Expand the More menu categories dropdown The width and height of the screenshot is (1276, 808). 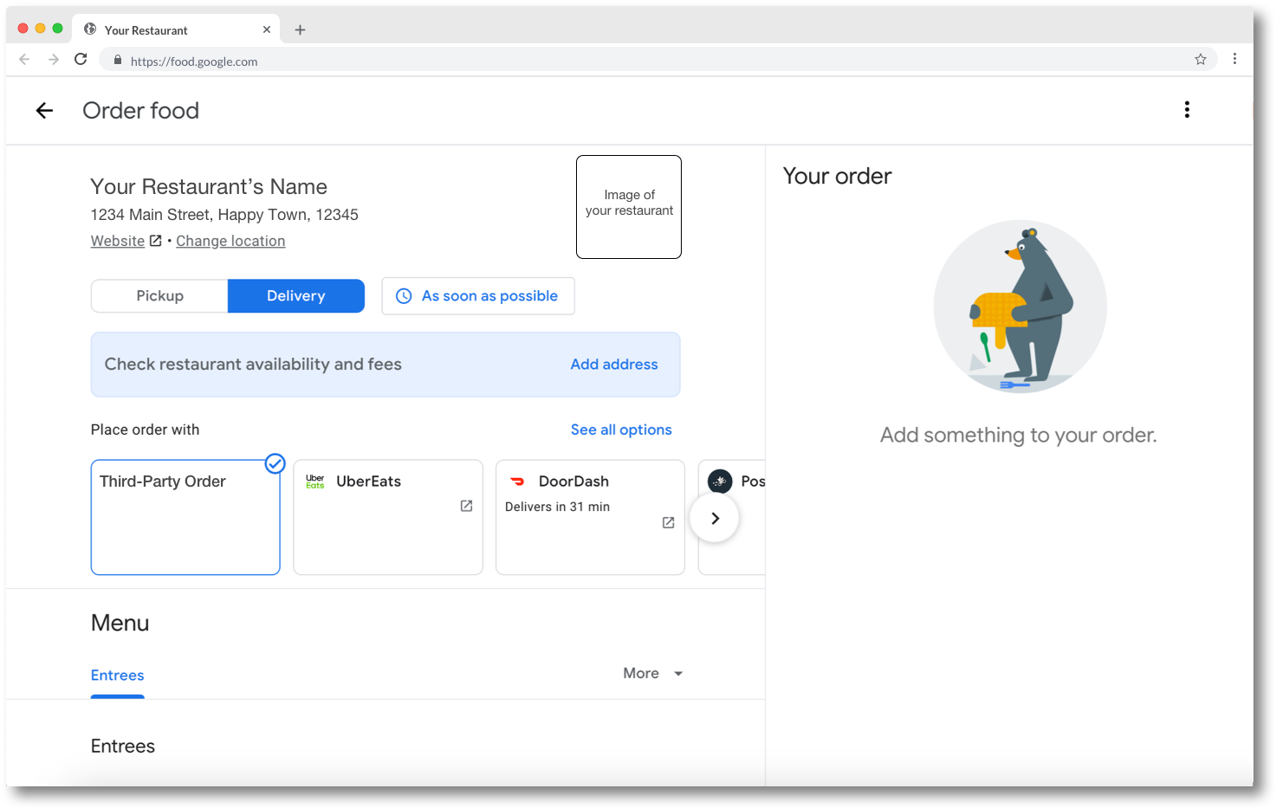click(653, 674)
